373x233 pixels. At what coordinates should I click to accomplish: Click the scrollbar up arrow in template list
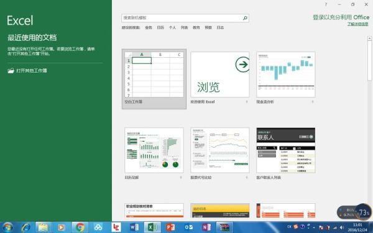pos(369,38)
